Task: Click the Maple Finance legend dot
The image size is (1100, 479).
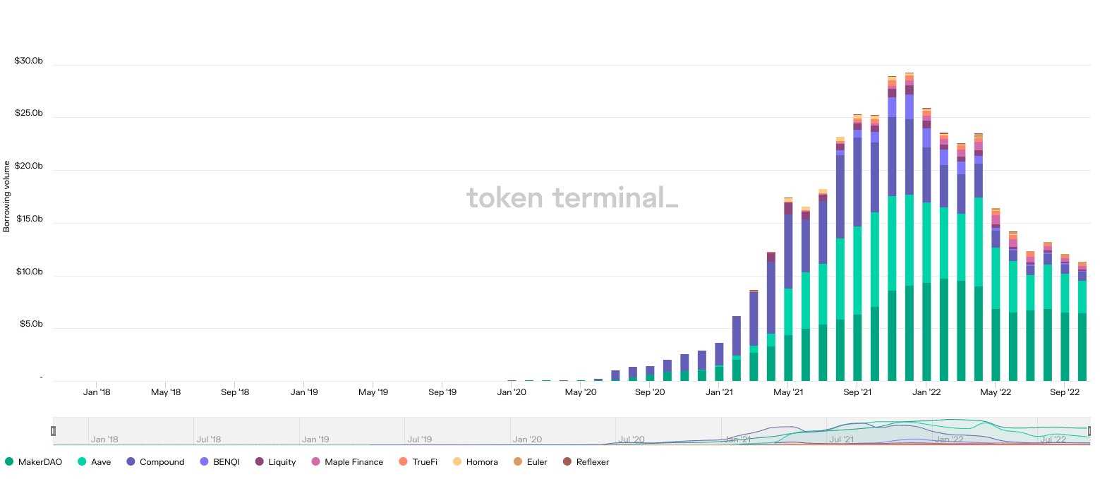Action: pyautogui.click(x=315, y=462)
